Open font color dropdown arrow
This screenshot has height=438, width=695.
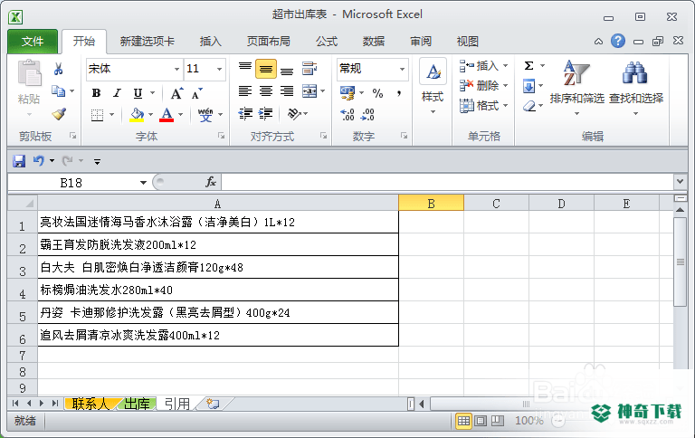(180, 115)
